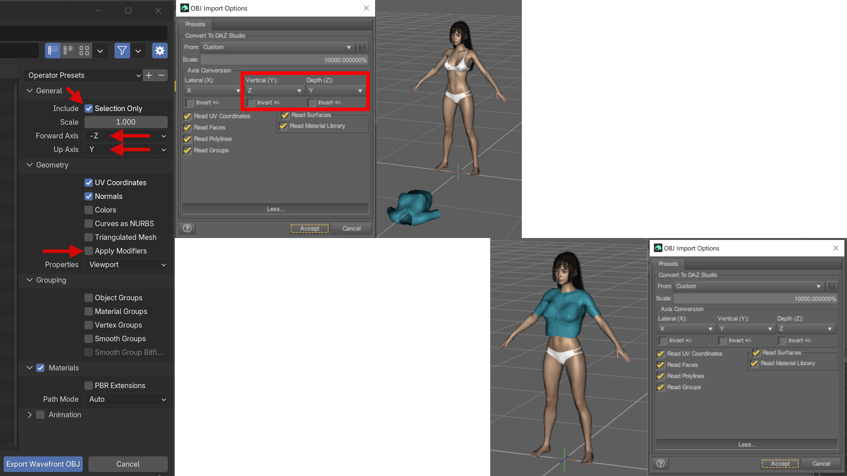This screenshot has width=847, height=476.
Task: Enable Colors checkbox
Action: [89, 210]
